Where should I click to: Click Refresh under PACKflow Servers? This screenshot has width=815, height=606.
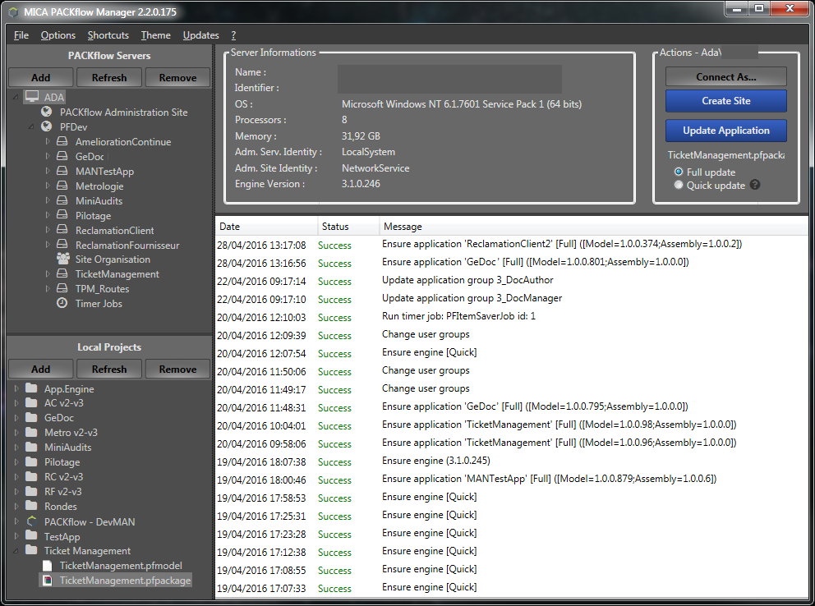click(109, 77)
